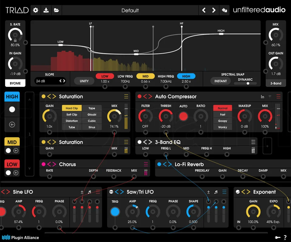Enable the AUTO button on compressor
The image size is (291, 242).
click(x=183, y=116)
